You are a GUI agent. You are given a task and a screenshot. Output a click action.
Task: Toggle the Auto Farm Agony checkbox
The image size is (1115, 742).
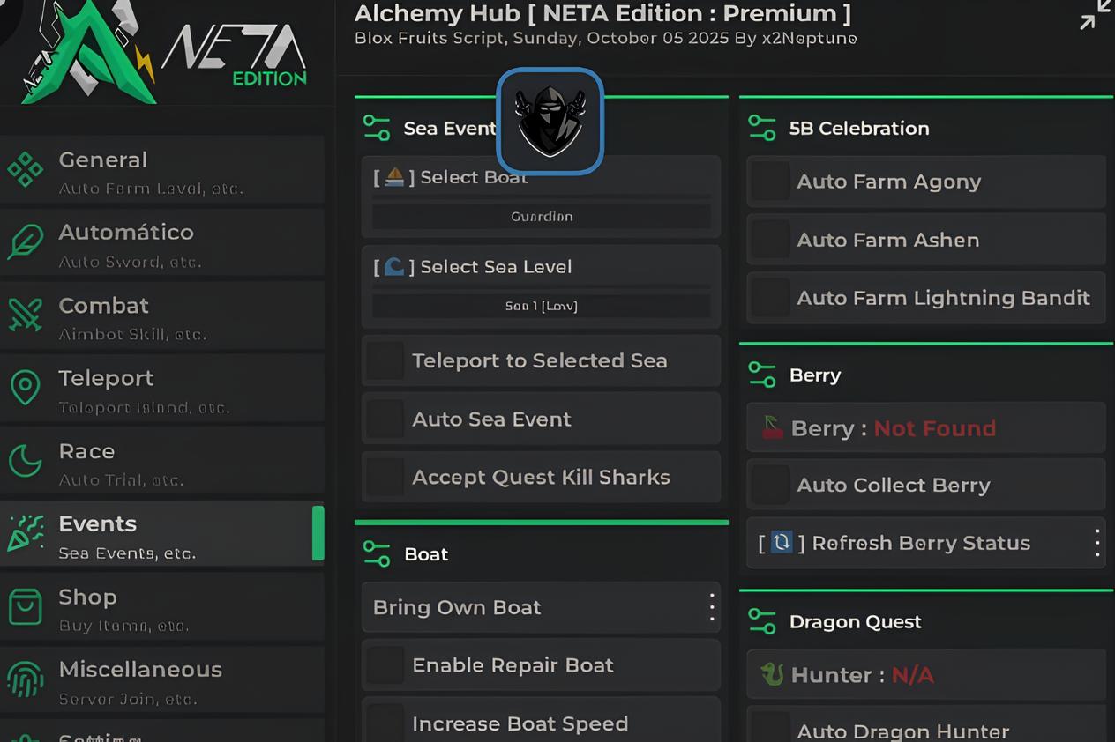click(770, 182)
